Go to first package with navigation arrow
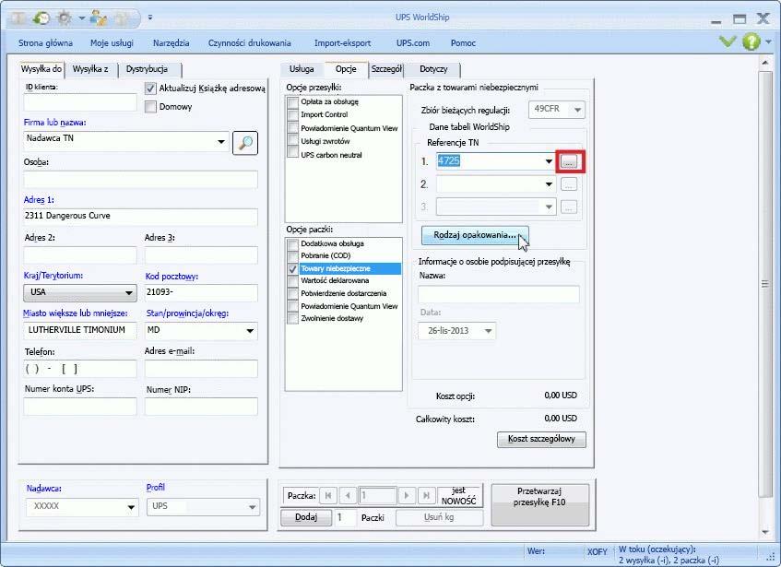 click(327, 496)
